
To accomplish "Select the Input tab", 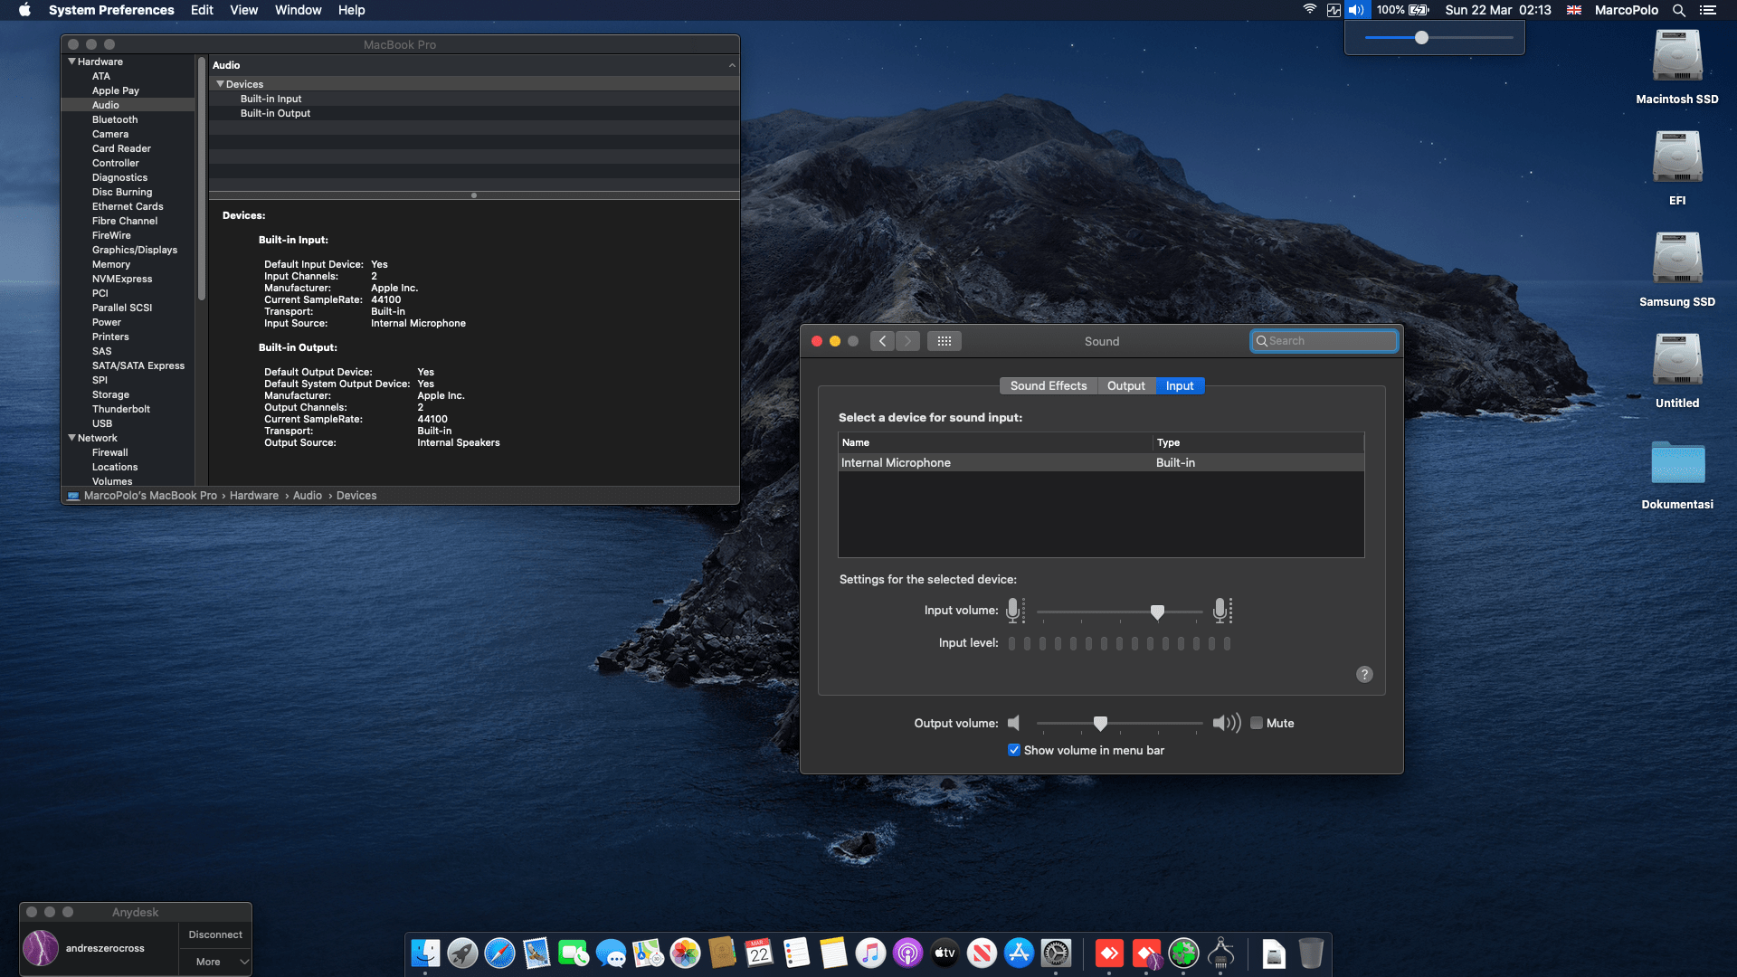I will [1180, 386].
